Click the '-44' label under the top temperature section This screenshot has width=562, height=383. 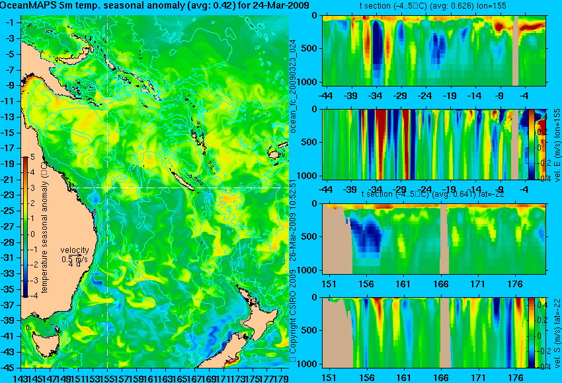pyautogui.click(x=325, y=96)
